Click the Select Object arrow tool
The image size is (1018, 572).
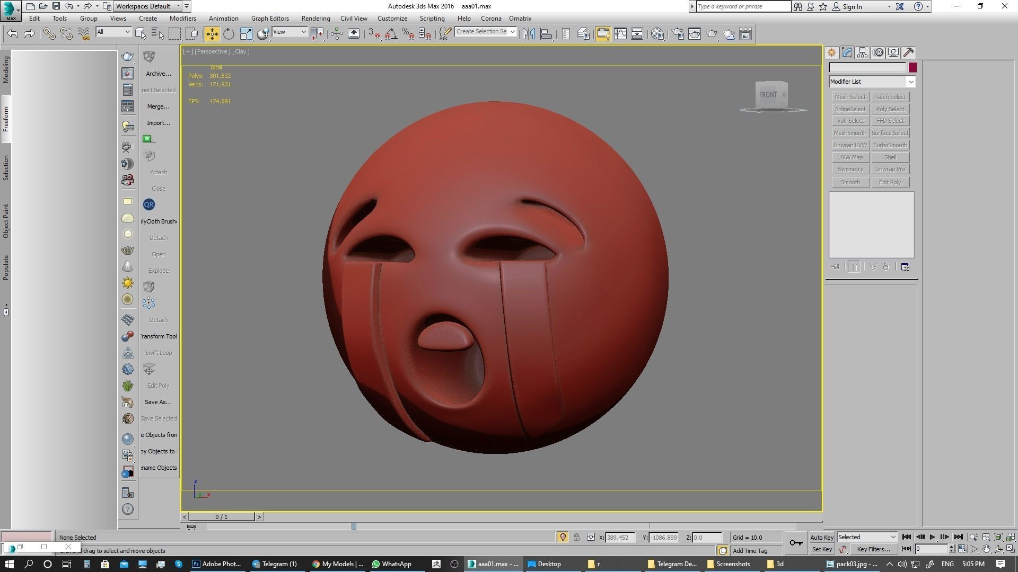coord(141,34)
